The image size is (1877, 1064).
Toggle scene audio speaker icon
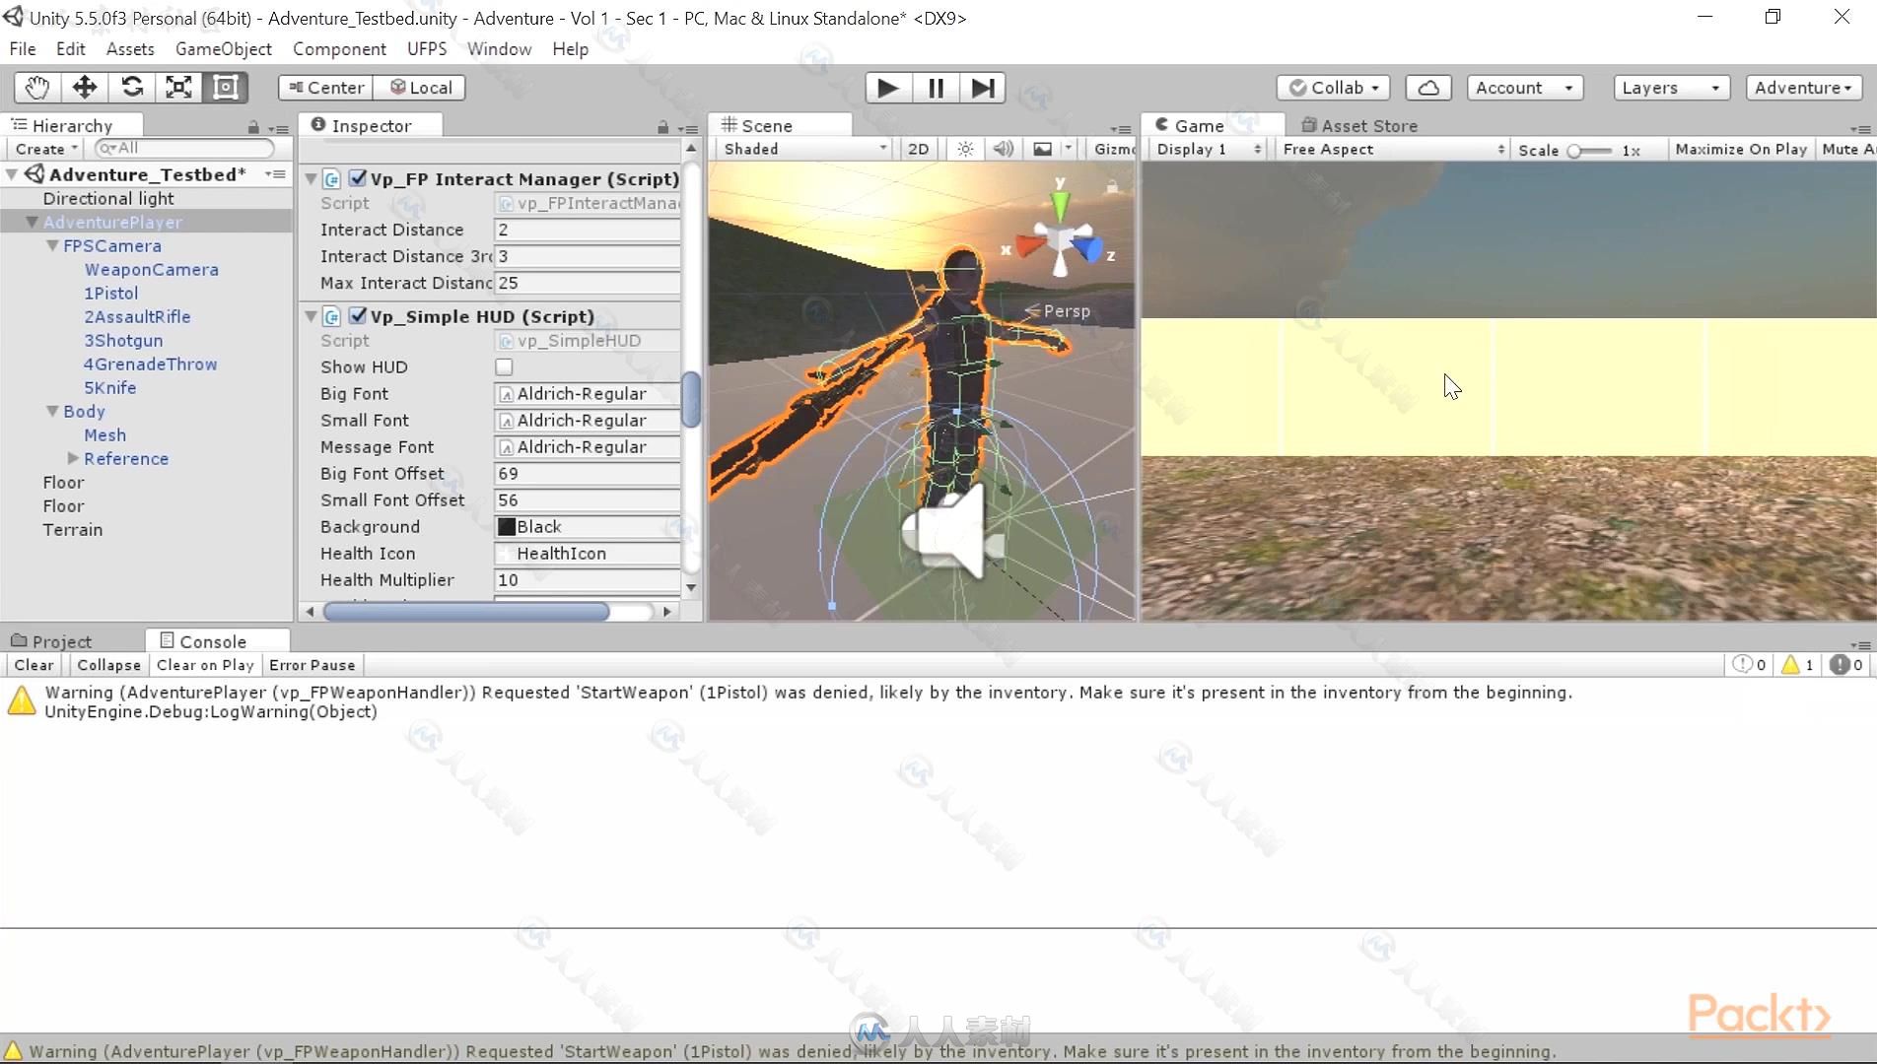coord(1004,149)
